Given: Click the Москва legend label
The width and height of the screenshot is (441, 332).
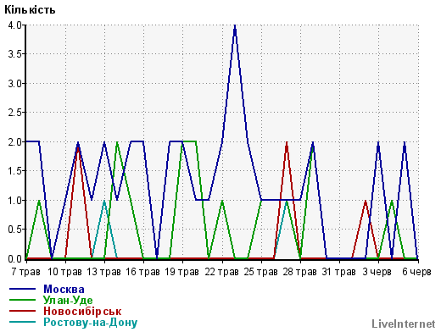Looking at the screenshot, I should [x=64, y=289].
